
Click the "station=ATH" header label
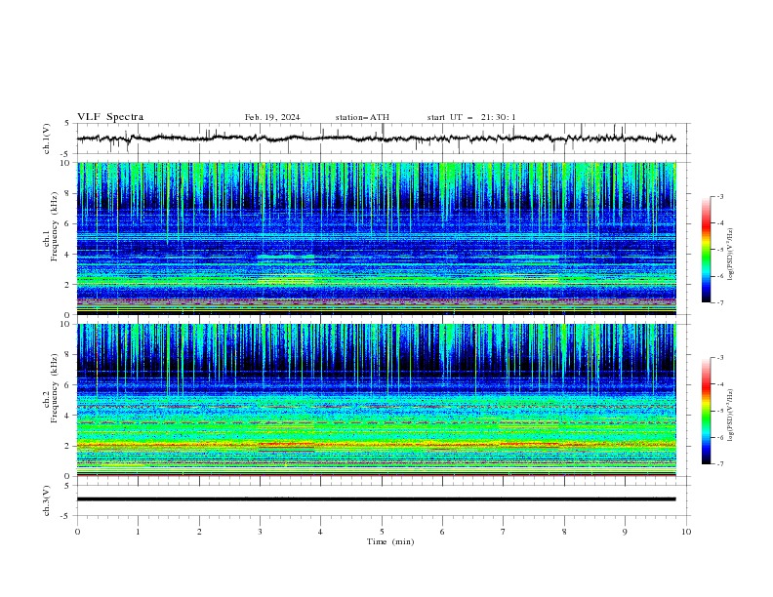[362, 117]
